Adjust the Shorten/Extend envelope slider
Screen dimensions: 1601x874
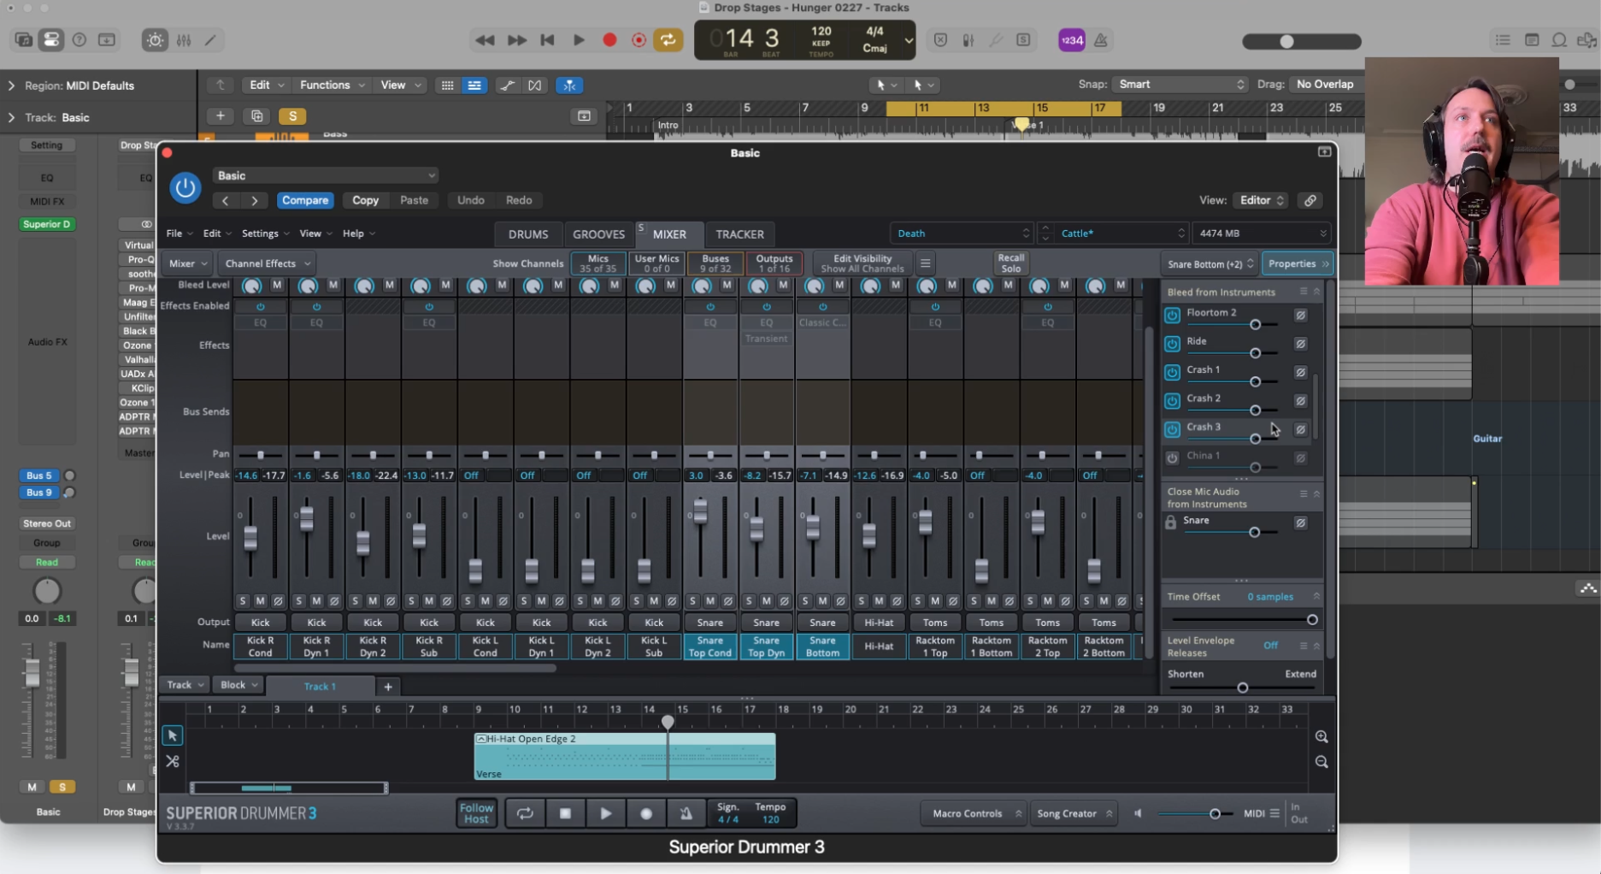point(1242,688)
